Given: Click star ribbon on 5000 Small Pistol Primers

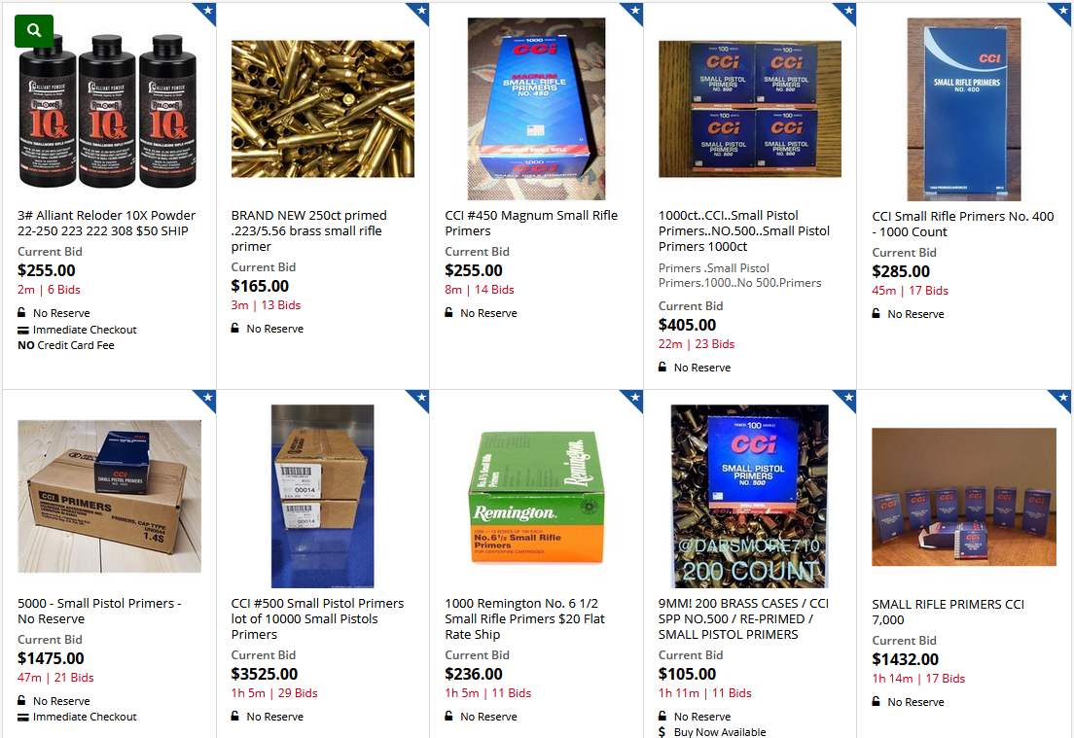Looking at the screenshot, I should (205, 400).
